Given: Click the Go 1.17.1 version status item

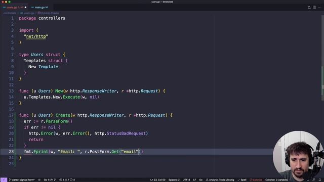Looking at the screenshot, I should pyautogui.click(x=50, y=180).
